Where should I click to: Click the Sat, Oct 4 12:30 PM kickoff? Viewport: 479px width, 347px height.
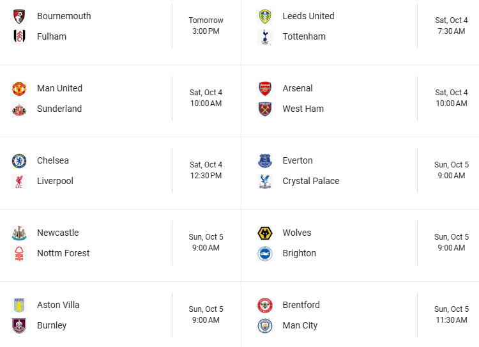pos(206,171)
